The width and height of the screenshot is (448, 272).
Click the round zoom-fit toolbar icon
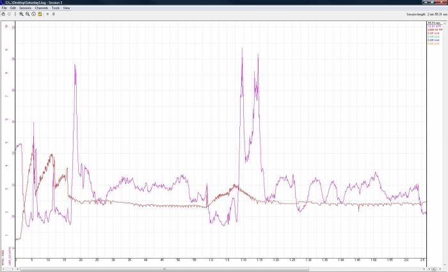pyautogui.click(x=33, y=13)
